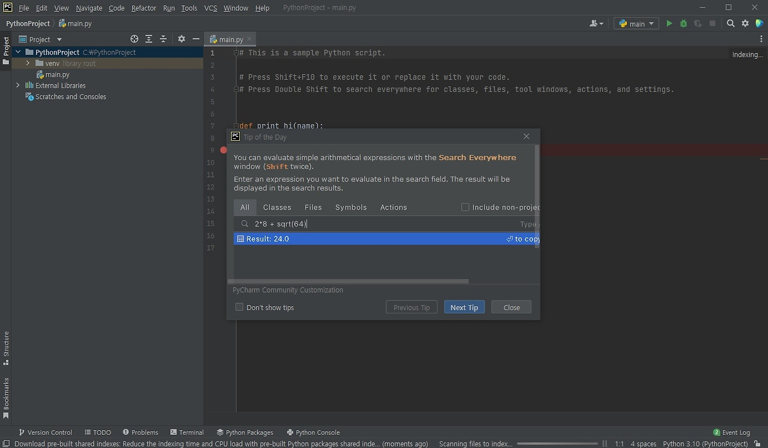768x448 pixels.
Task: Collapse the PythonProject tree node
Action: click(x=17, y=52)
